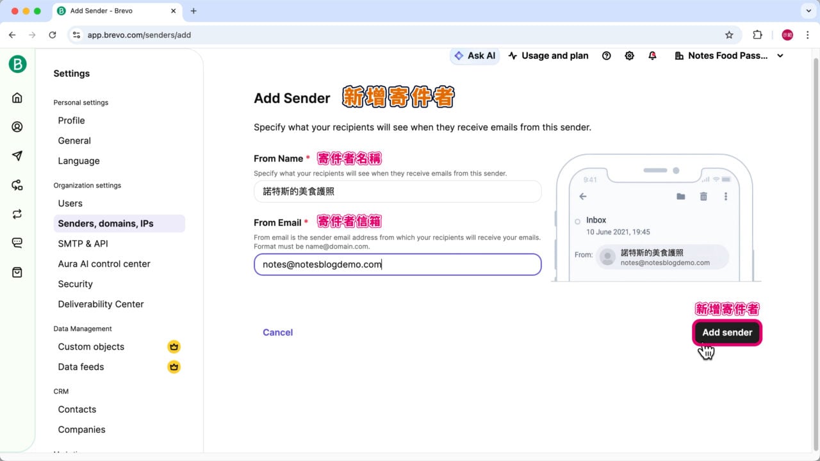Bookmark this page with star icon

click(729, 35)
